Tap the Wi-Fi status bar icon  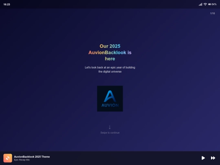pos(205,4)
